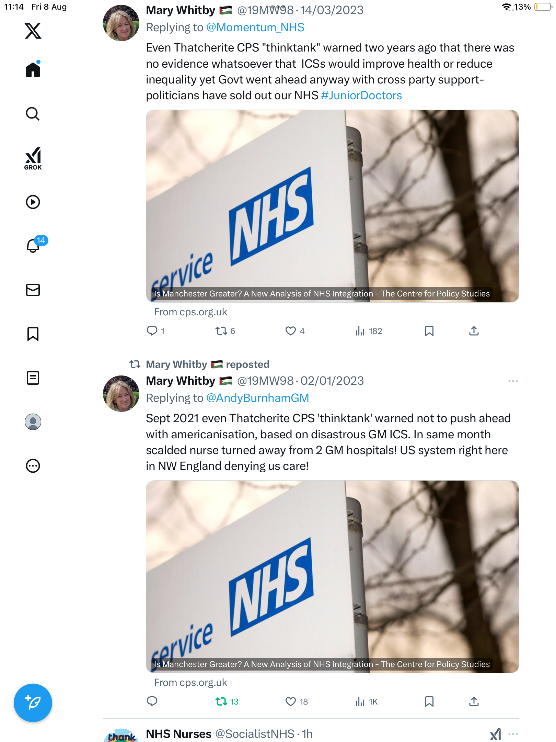The image size is (556, 742).
Task: Open Grok from the sidebar
Action: tap(33, 158)
